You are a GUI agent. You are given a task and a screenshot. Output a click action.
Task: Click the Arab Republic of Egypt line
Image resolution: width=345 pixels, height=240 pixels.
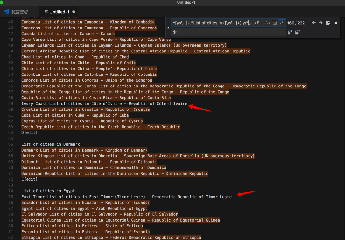coord(84,209)
